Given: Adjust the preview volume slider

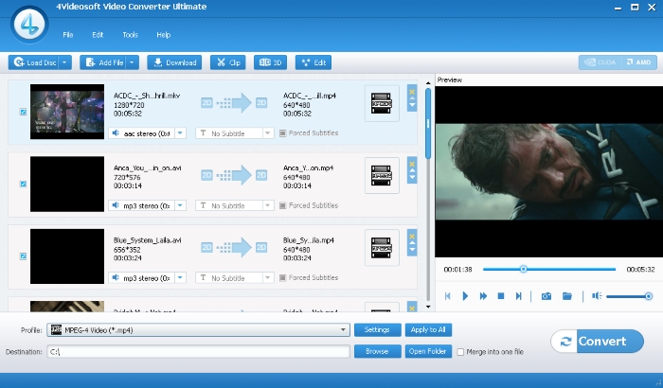Looking at the screenshot, I should (629, 296).
